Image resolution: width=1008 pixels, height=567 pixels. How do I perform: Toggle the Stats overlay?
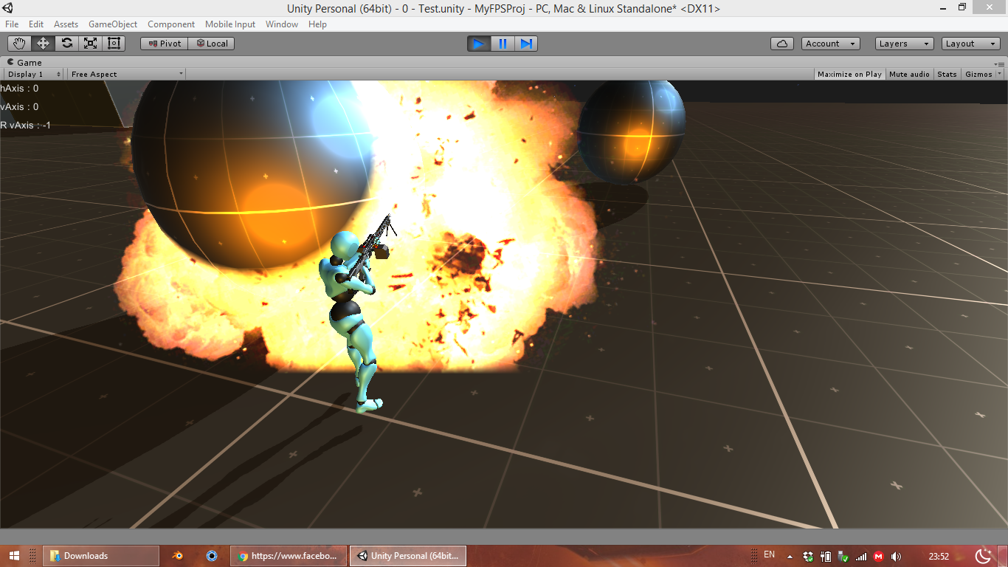click(947, 74)
